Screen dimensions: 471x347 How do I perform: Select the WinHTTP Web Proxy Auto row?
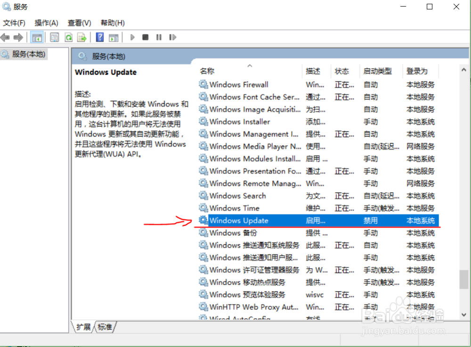(x=318, y=307)
